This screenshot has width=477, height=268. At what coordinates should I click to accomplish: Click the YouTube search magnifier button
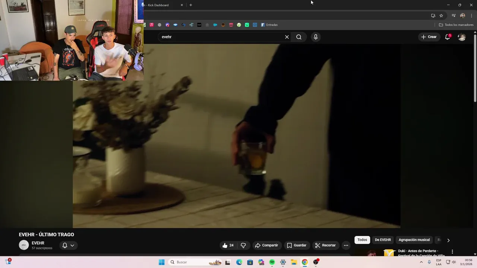click(x=299, y=37)
